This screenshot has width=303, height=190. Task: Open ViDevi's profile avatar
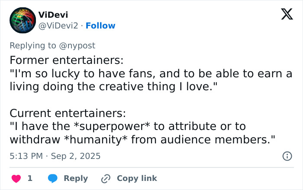point(23,20)
